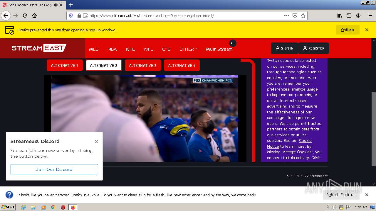The height and width of the screenshot is (211, 376).
Task: Open network status tray icon
Action: (341, 207)
